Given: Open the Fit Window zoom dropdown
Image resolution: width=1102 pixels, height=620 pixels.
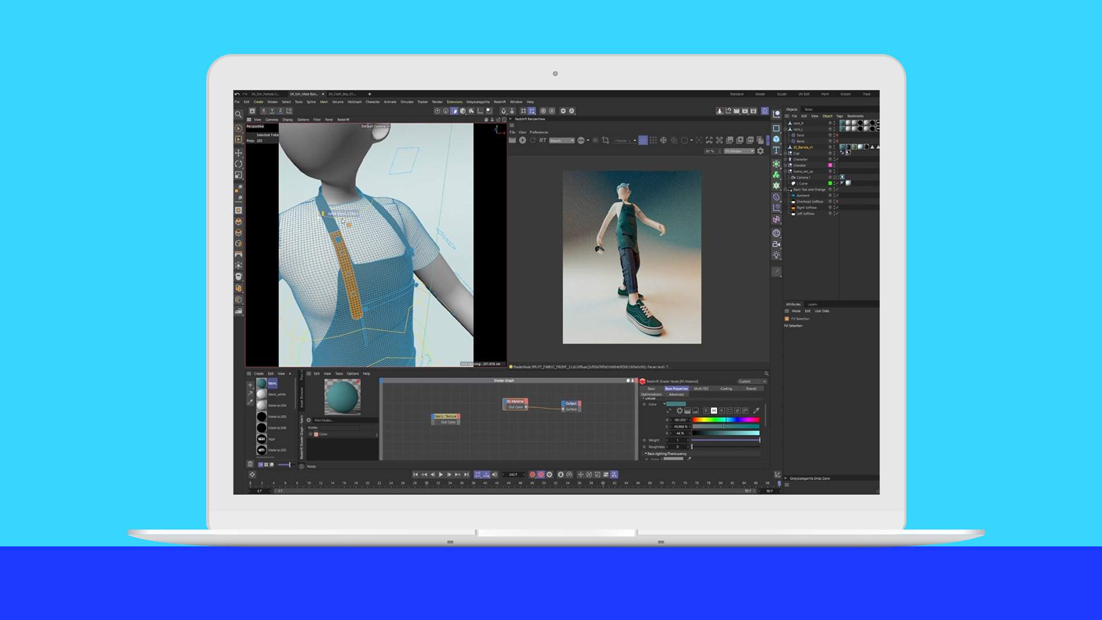Looking at the screenshot, I should tap(739, 151).
